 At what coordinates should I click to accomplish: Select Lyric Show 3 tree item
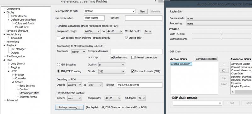pyautogui.click(x=18, y=64)
